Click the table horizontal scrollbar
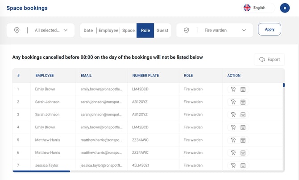This screenshot has width=299, height=180. point(41,171)
